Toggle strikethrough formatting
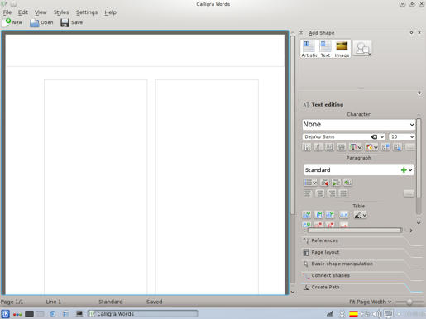 [341, 147]
